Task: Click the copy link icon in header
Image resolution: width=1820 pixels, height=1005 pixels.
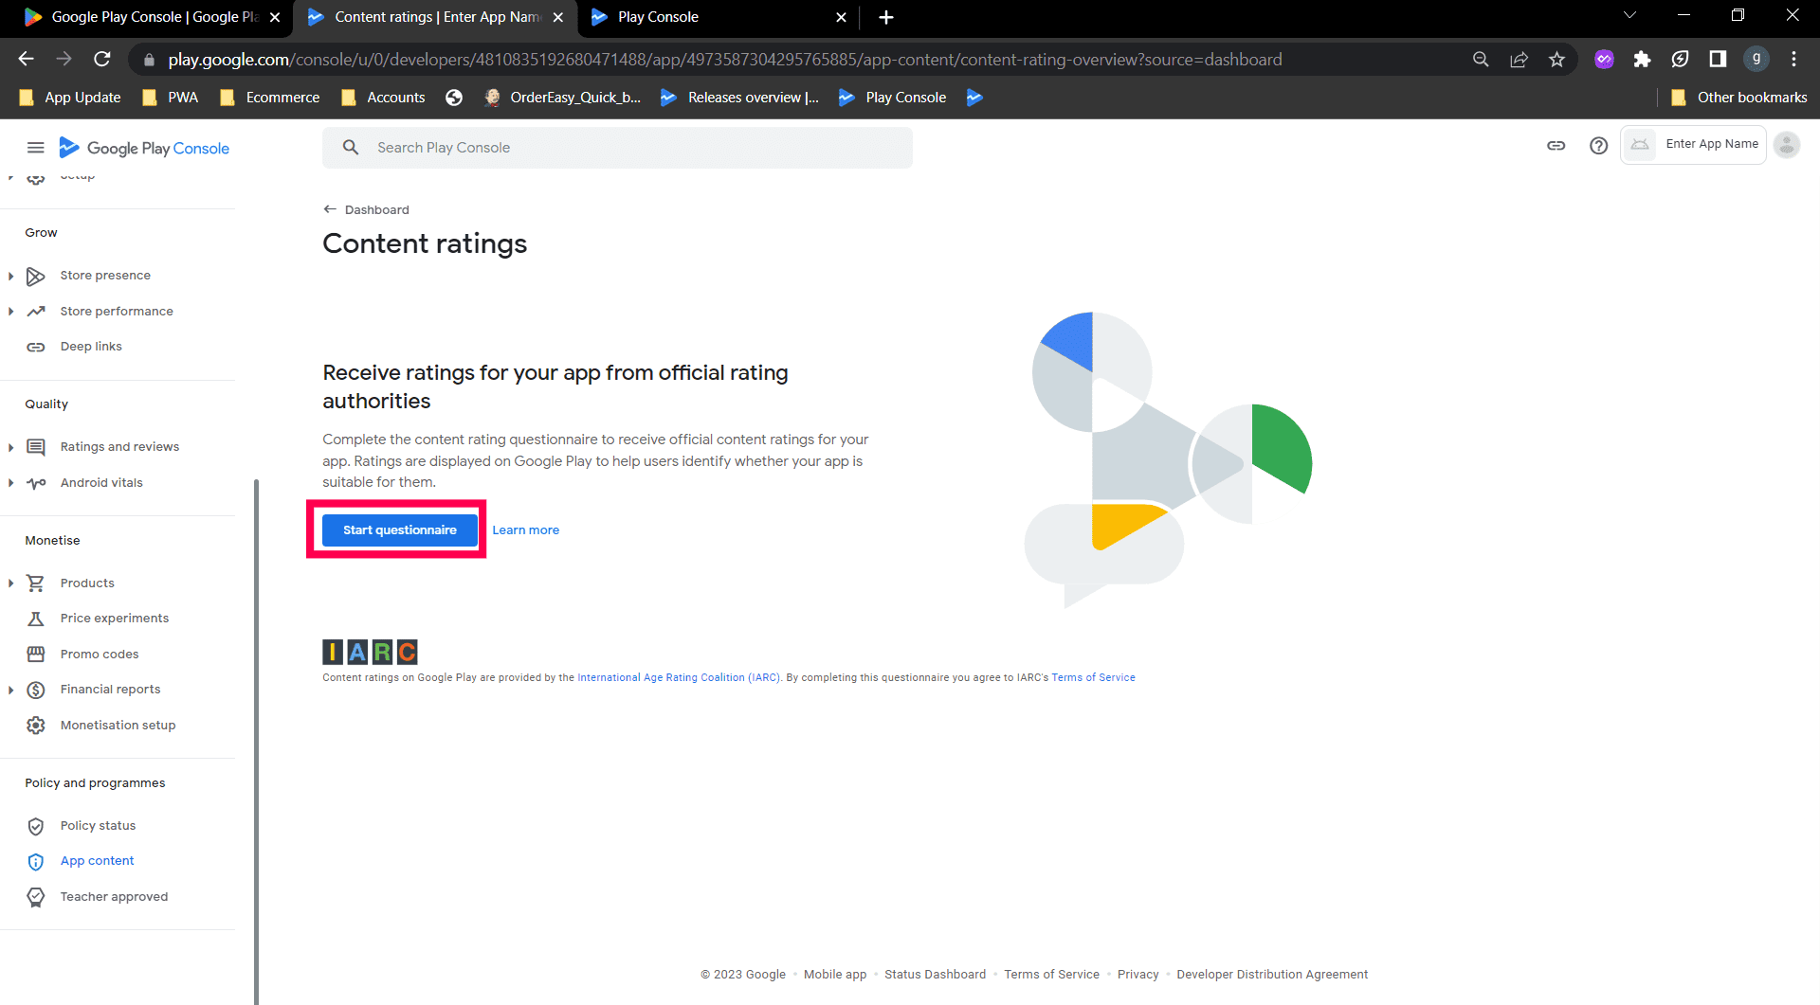Action: [1556, 145]
